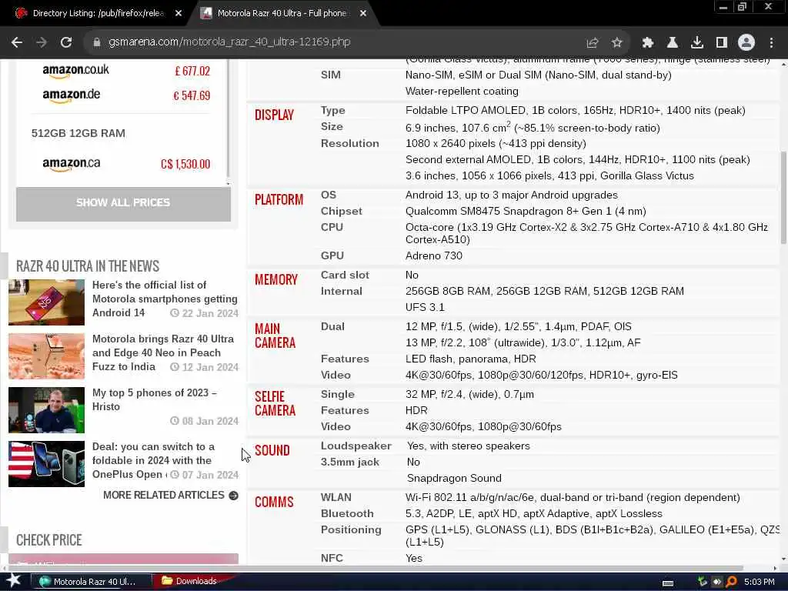Click the Hristo article thumbnail

(46, 409)
